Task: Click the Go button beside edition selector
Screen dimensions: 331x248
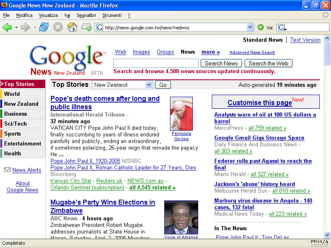Action: coord(163,85)
